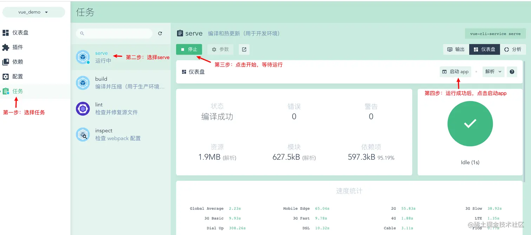
Task: Click the search magnifier icon
Action: coord(82,33)
